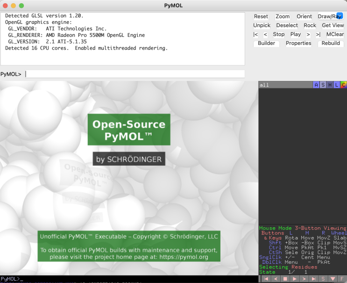Image resolution: width=347 pixels, height=283 pixels.
Task: Open the A actions menu for all
Action: pyautogui.click(x=316, y=85)
